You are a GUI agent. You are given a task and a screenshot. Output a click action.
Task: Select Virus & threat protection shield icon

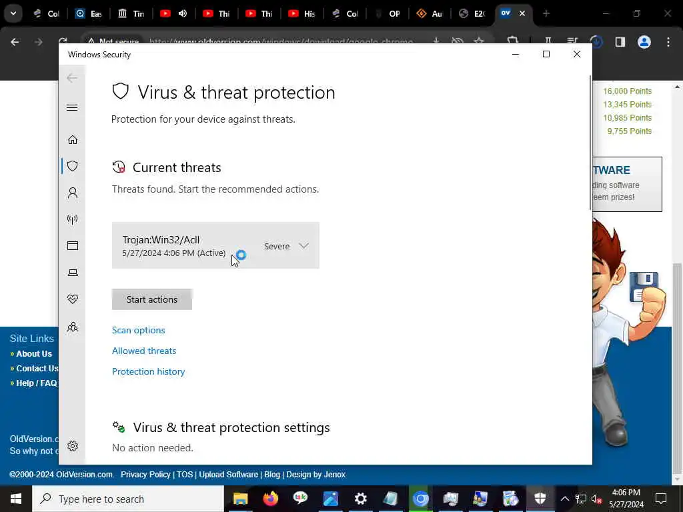pyautogui.click(x=72, y=166)
